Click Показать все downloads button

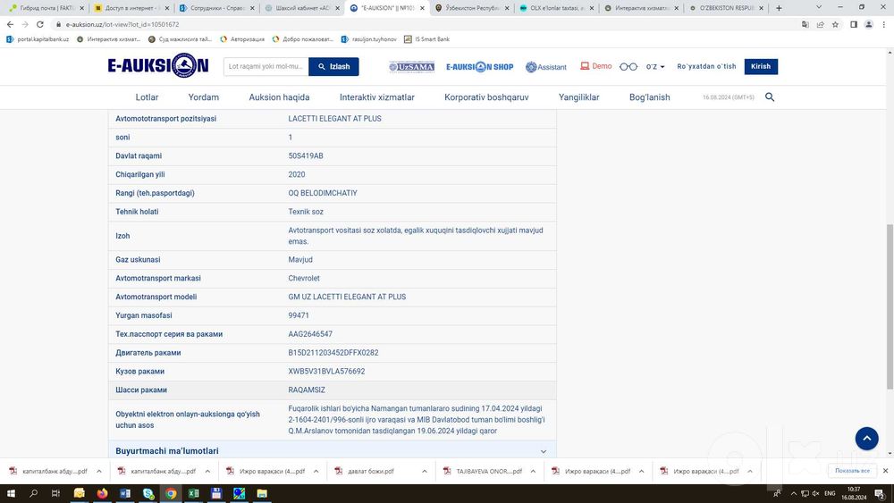click(852, 471)
